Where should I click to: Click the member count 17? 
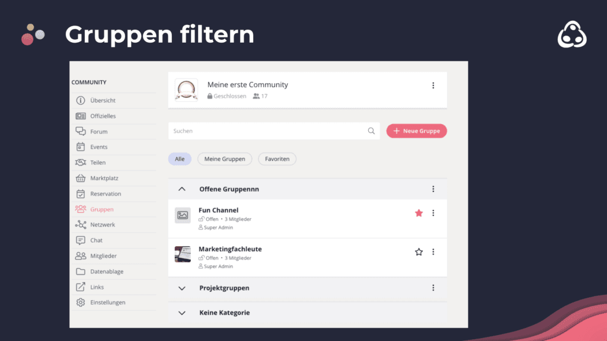tap(264, 96)
